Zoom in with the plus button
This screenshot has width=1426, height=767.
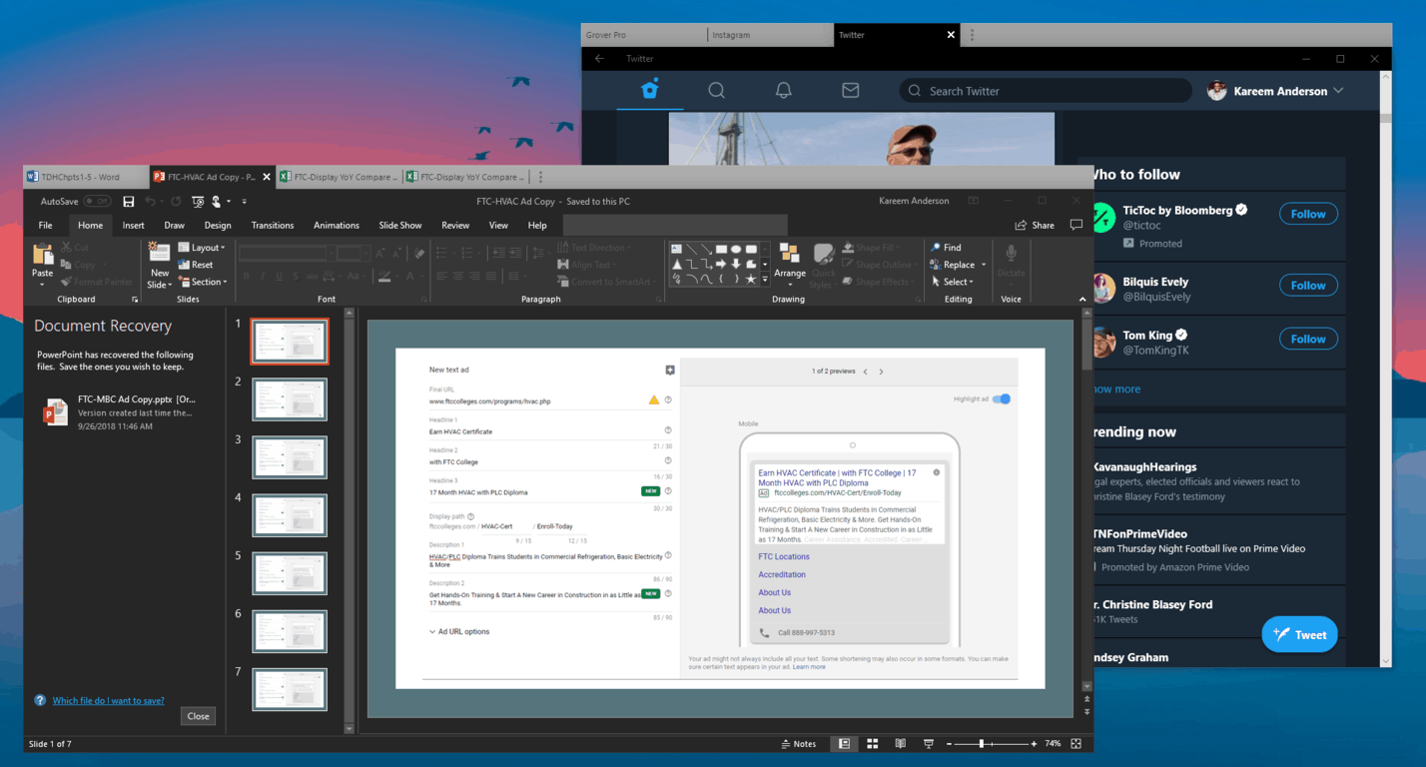[x=1036, y=744]
